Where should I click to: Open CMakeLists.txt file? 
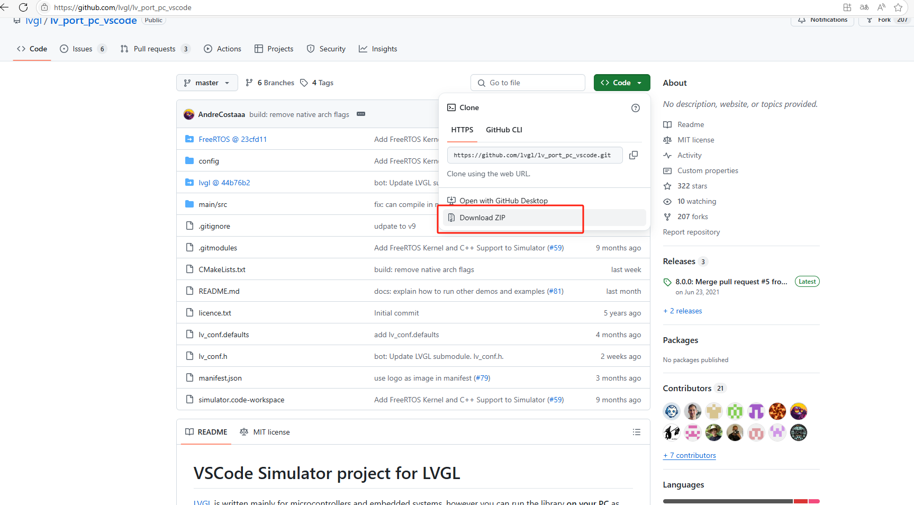point(222,269)
